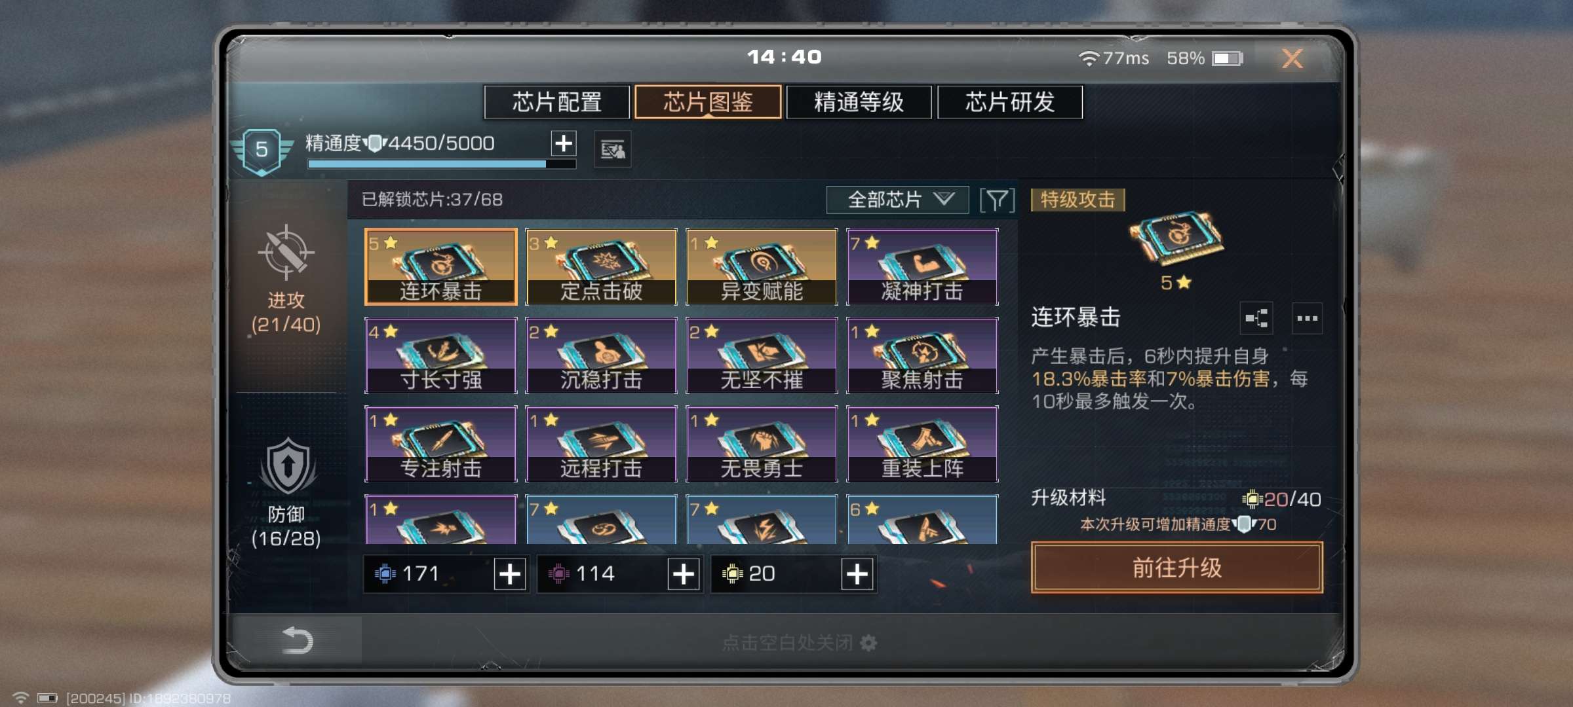Expand the 全部芯片 dropdown
The width and height of the screenshot is (1573, 707).
897,200
